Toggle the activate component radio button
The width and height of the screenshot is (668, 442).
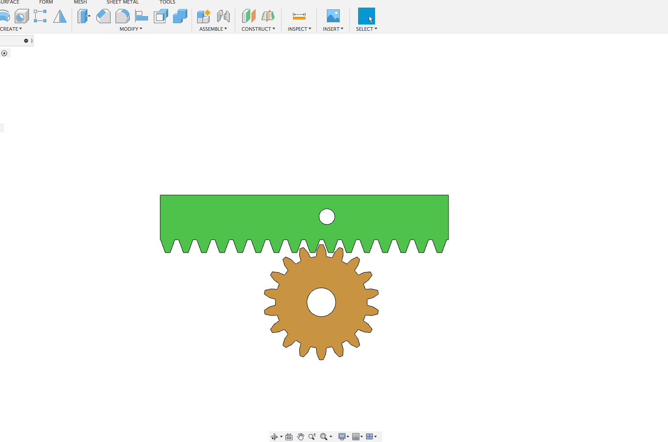4,53
